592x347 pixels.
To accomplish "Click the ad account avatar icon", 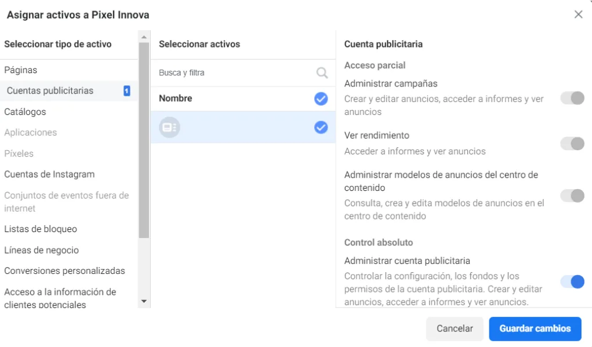I will point(169,127).
